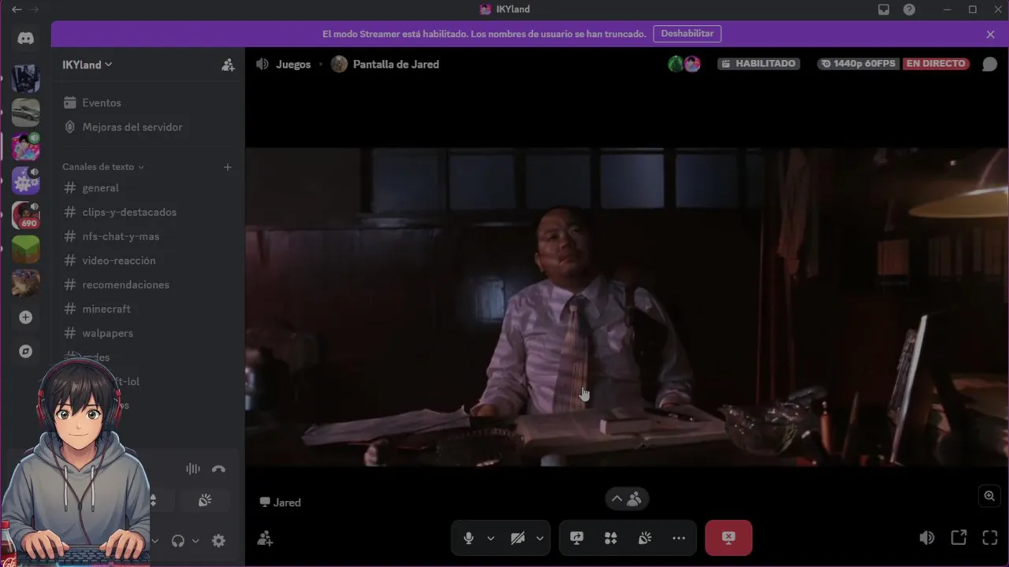Screen dimensions: 1009x567
Task: Toggle the HABILITADO clips badge
Action: click(x=758, y=64)
